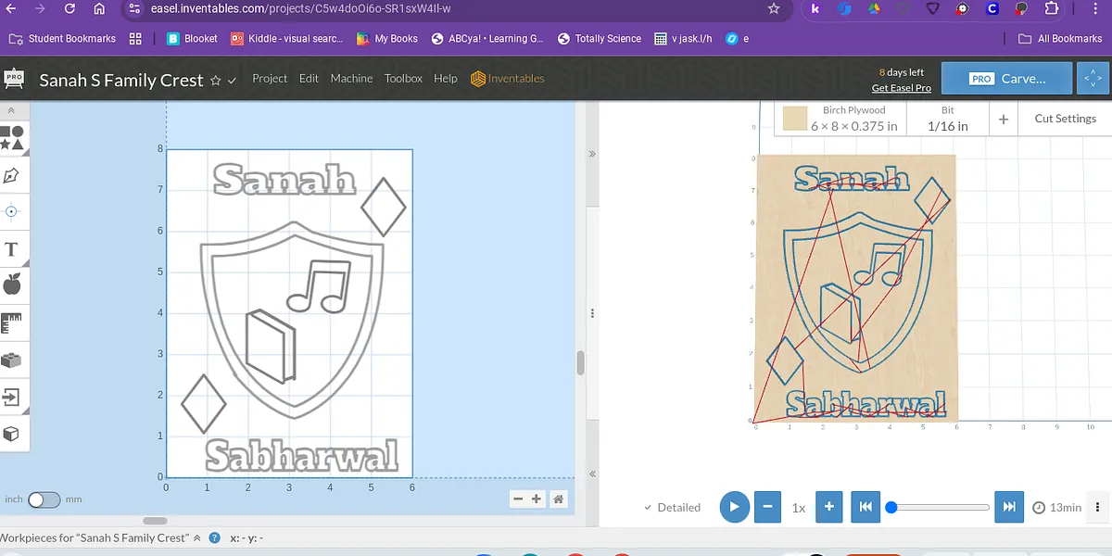Play the carve simulation

tap(734, 507)
